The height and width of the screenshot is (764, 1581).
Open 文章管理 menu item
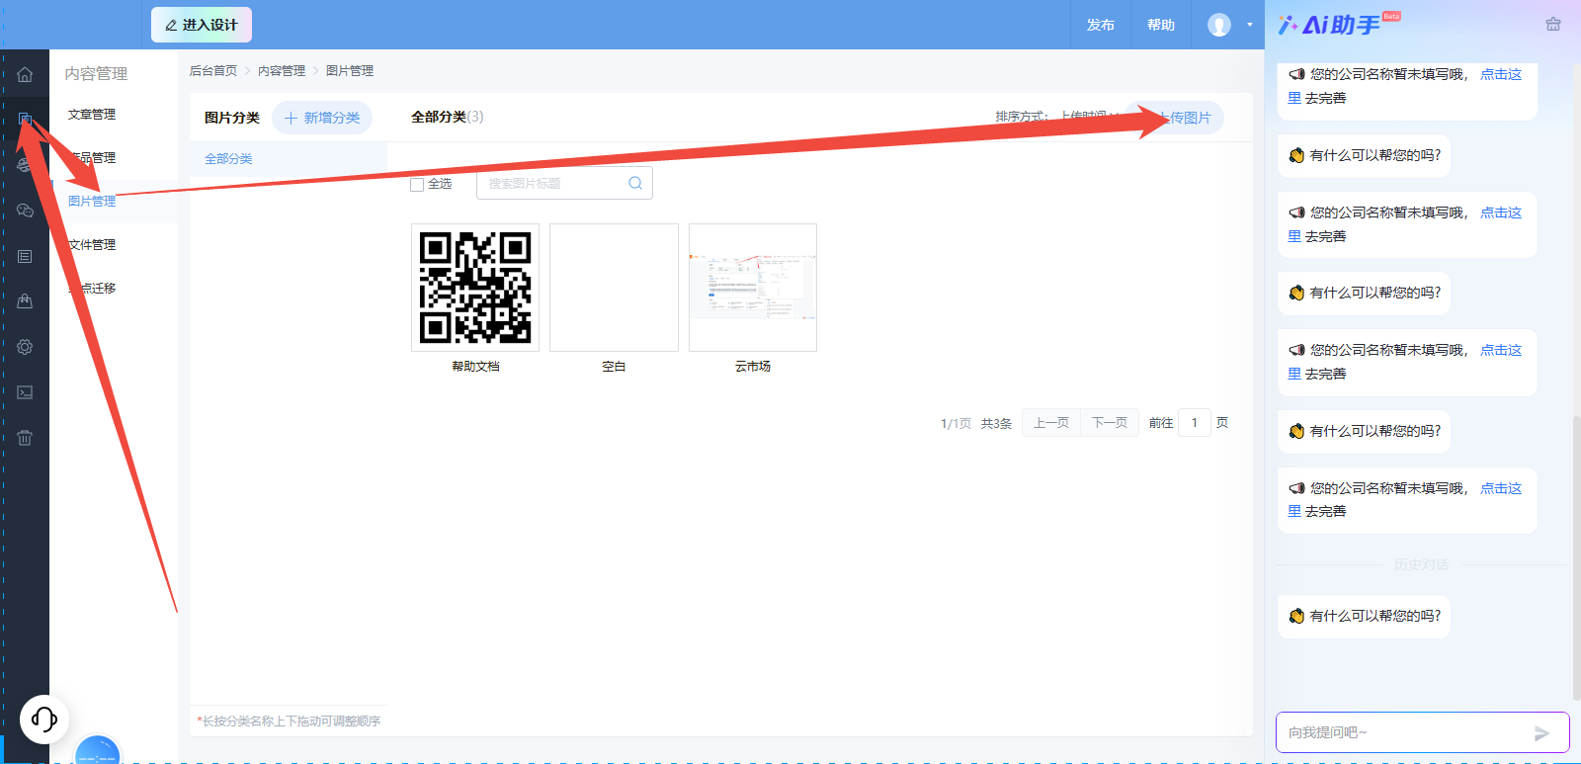[x=92, y=115]
